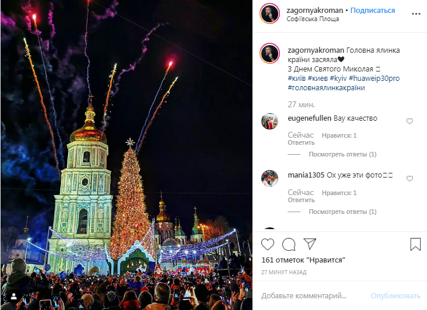Open the three-dot more options menu
The height and width of the screenshot is (310, 427).
point(416,14)
